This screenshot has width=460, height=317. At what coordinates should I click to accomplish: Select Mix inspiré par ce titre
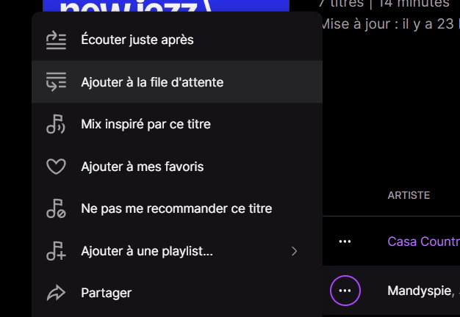pyautogui.click(x=145, y=124)
